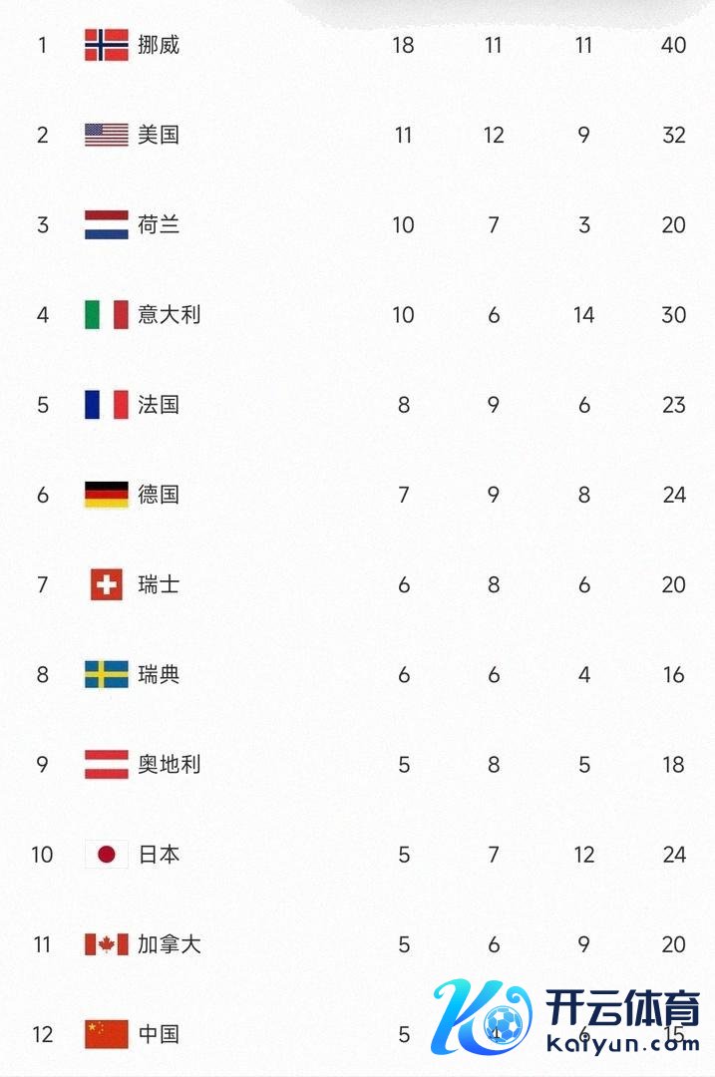This screenshot has width=715, height=1077.
Task: Click Norway's gold medal count 18
Action: coord(403,45)
